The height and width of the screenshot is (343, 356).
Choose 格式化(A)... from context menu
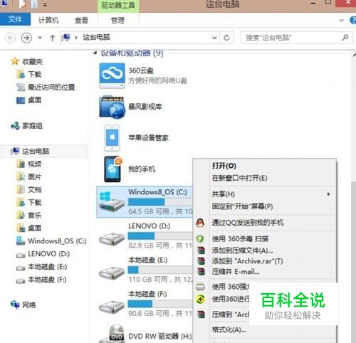pos(229,329)
